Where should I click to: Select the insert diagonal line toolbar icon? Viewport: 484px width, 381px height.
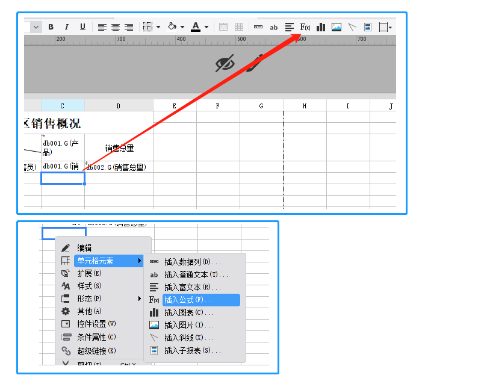pyautogui.click(x=352, y=26)
